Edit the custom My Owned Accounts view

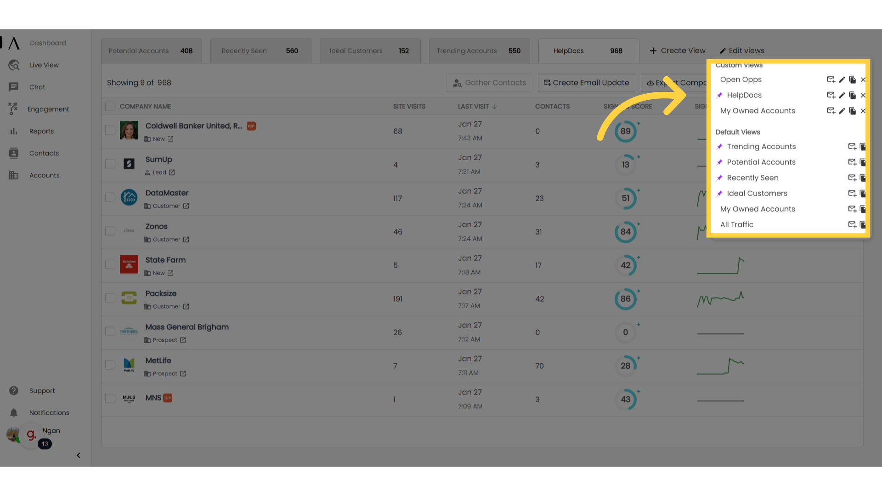tap(842, 111)
